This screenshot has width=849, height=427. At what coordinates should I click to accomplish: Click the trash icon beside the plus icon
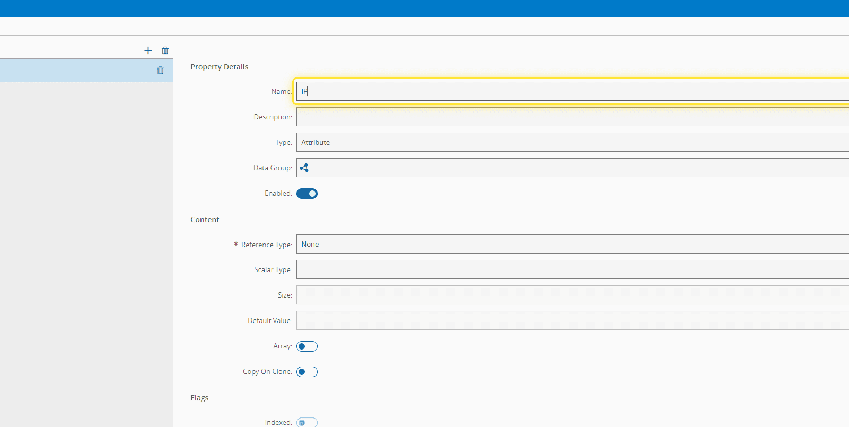pos(165,50)
